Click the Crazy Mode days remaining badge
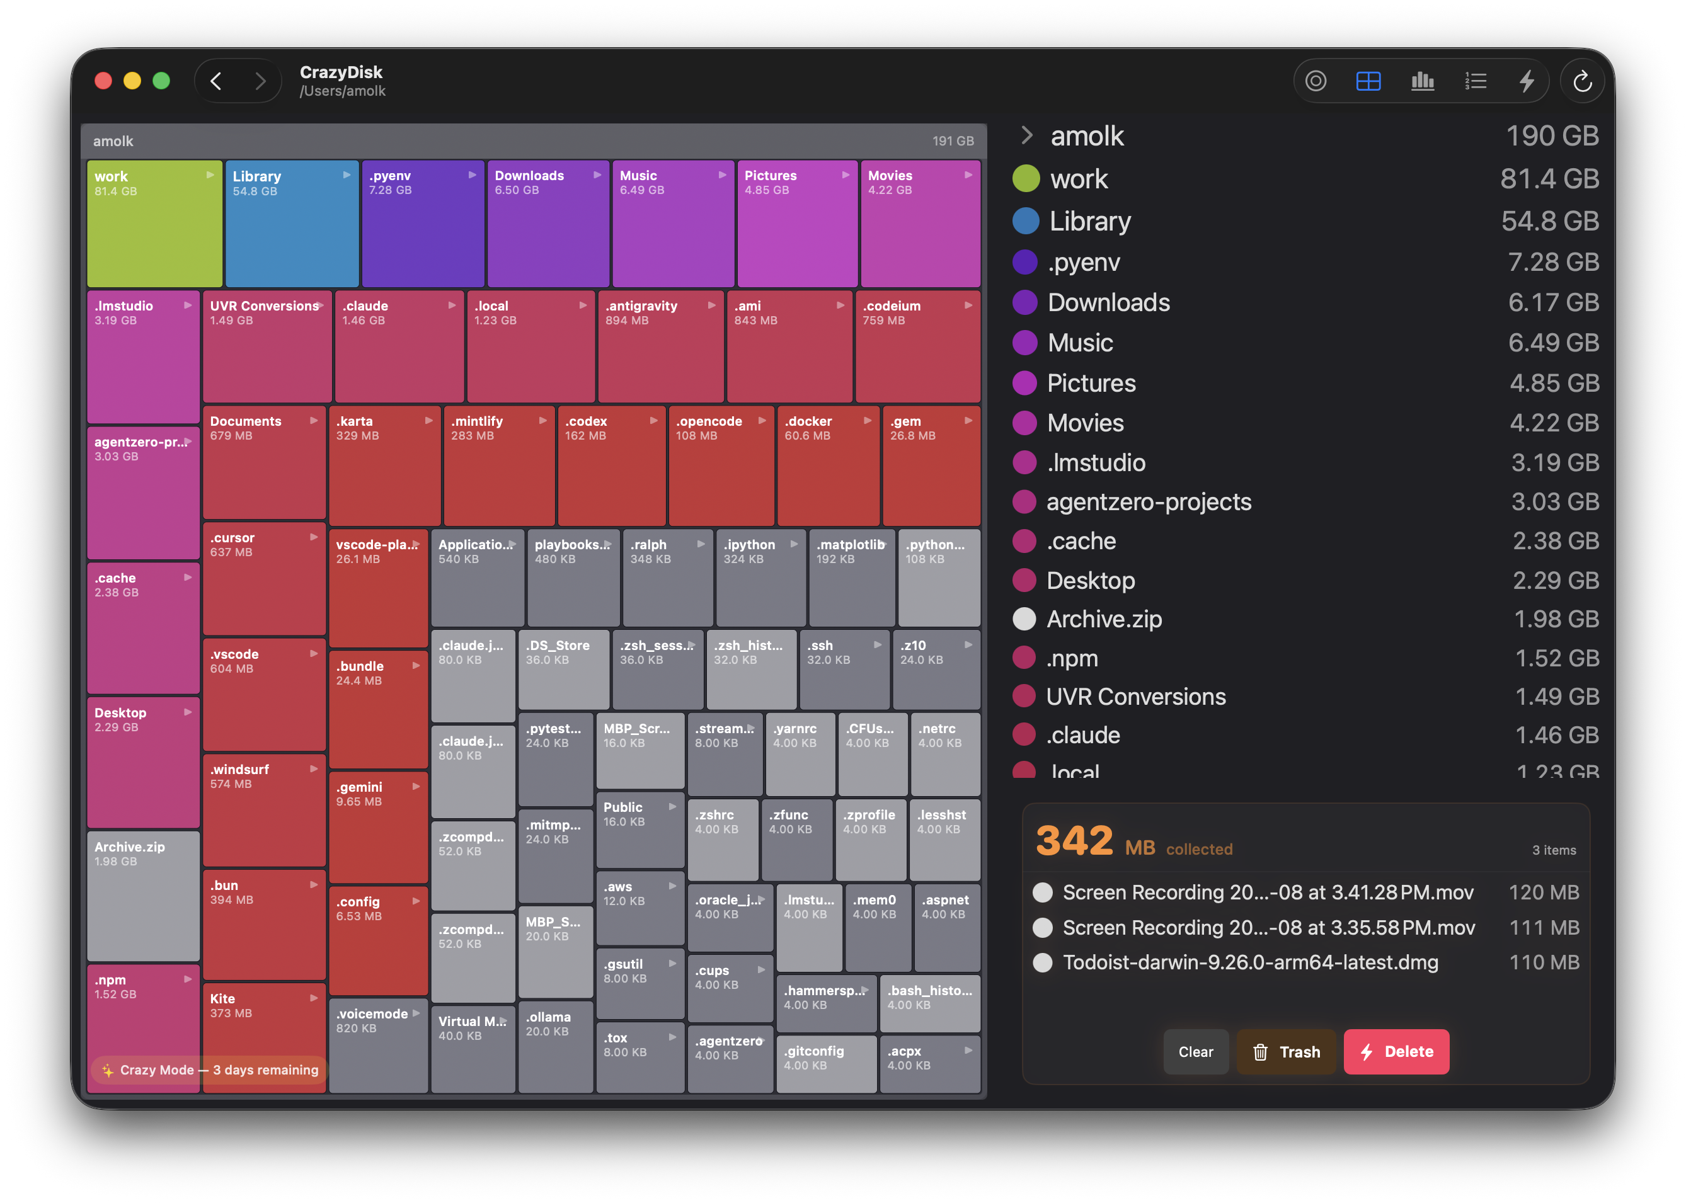 210,1069
